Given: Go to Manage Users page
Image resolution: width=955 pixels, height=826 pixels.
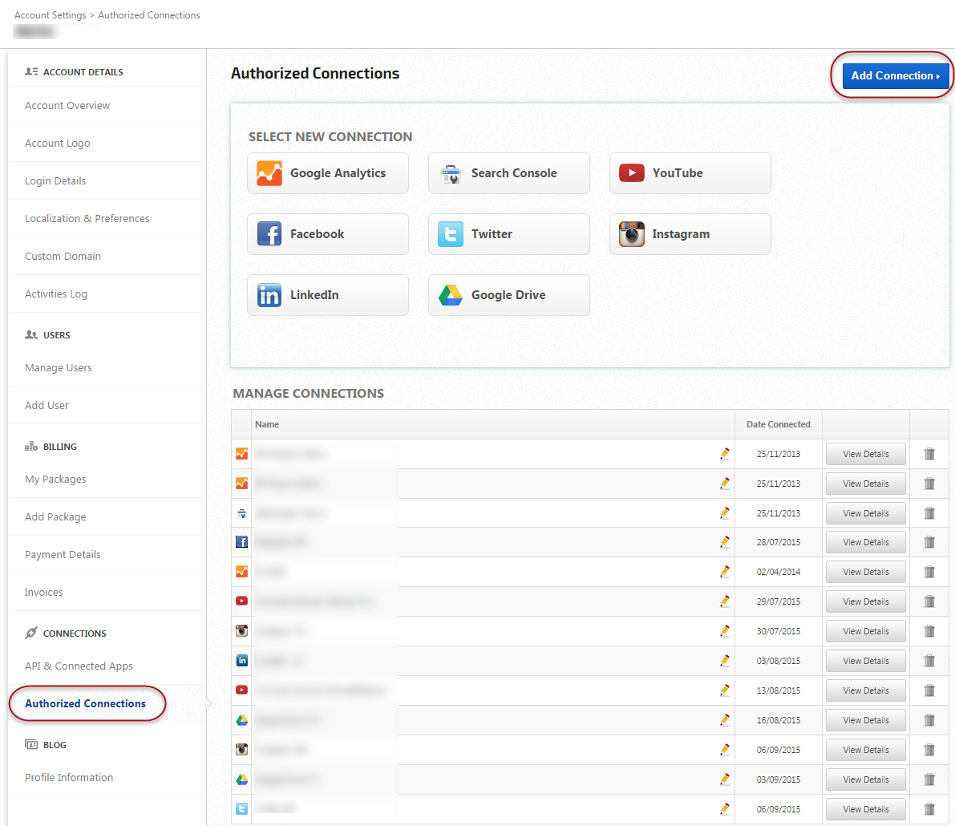Looking at the screenshot, I should (59, 368).
